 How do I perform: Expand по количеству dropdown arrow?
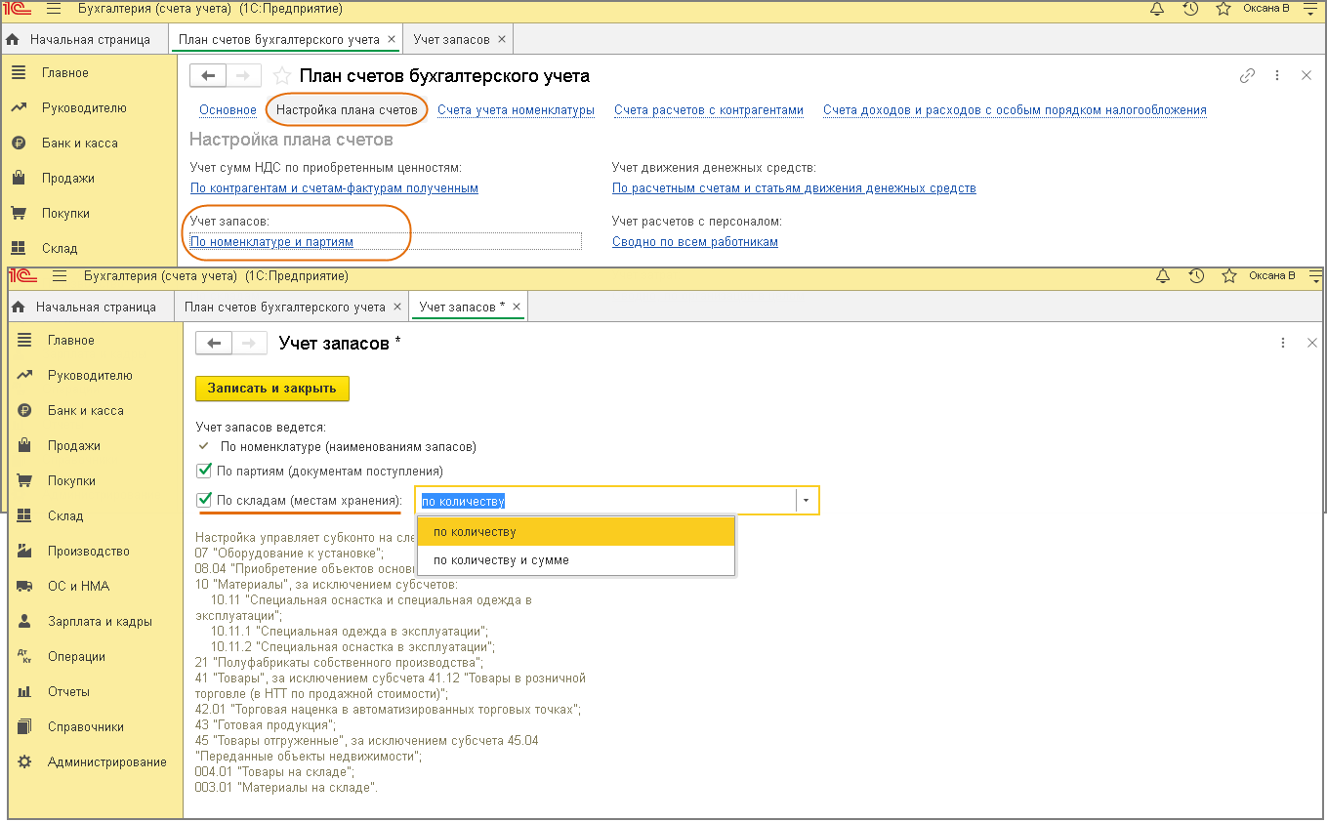(x=807, y=501)
